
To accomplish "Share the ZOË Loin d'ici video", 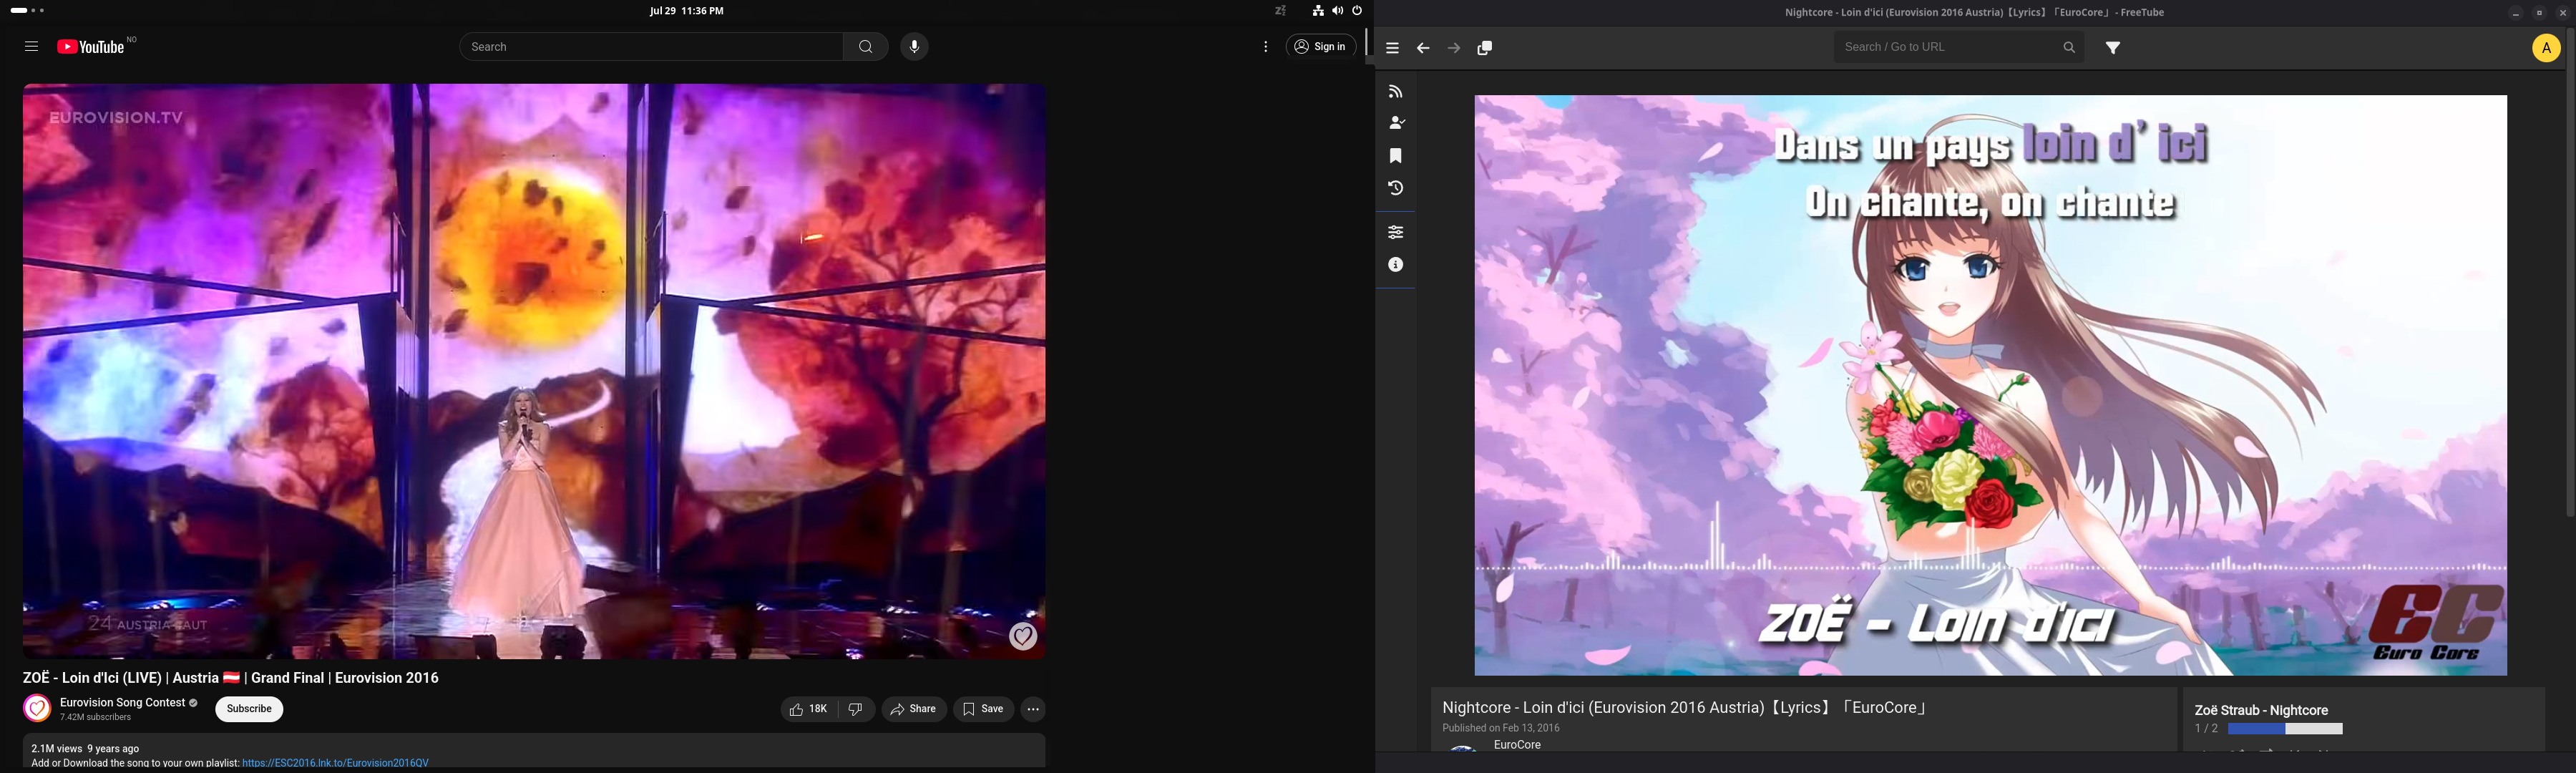I will 914,709.
